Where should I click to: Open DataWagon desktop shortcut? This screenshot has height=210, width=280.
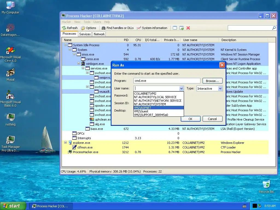pos(10,30)
